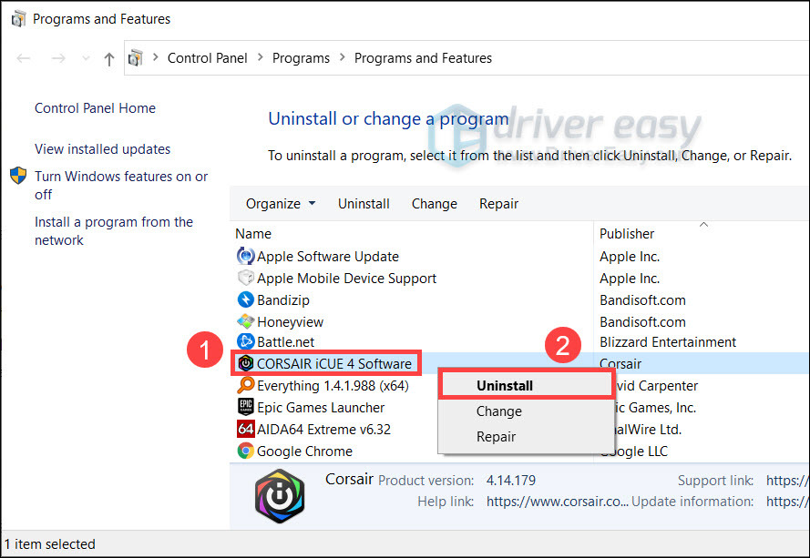Click the Apple Software Update icon
The height and width of the screenshot is (558, 810).
pyautogui.click(x=245, y=257)
